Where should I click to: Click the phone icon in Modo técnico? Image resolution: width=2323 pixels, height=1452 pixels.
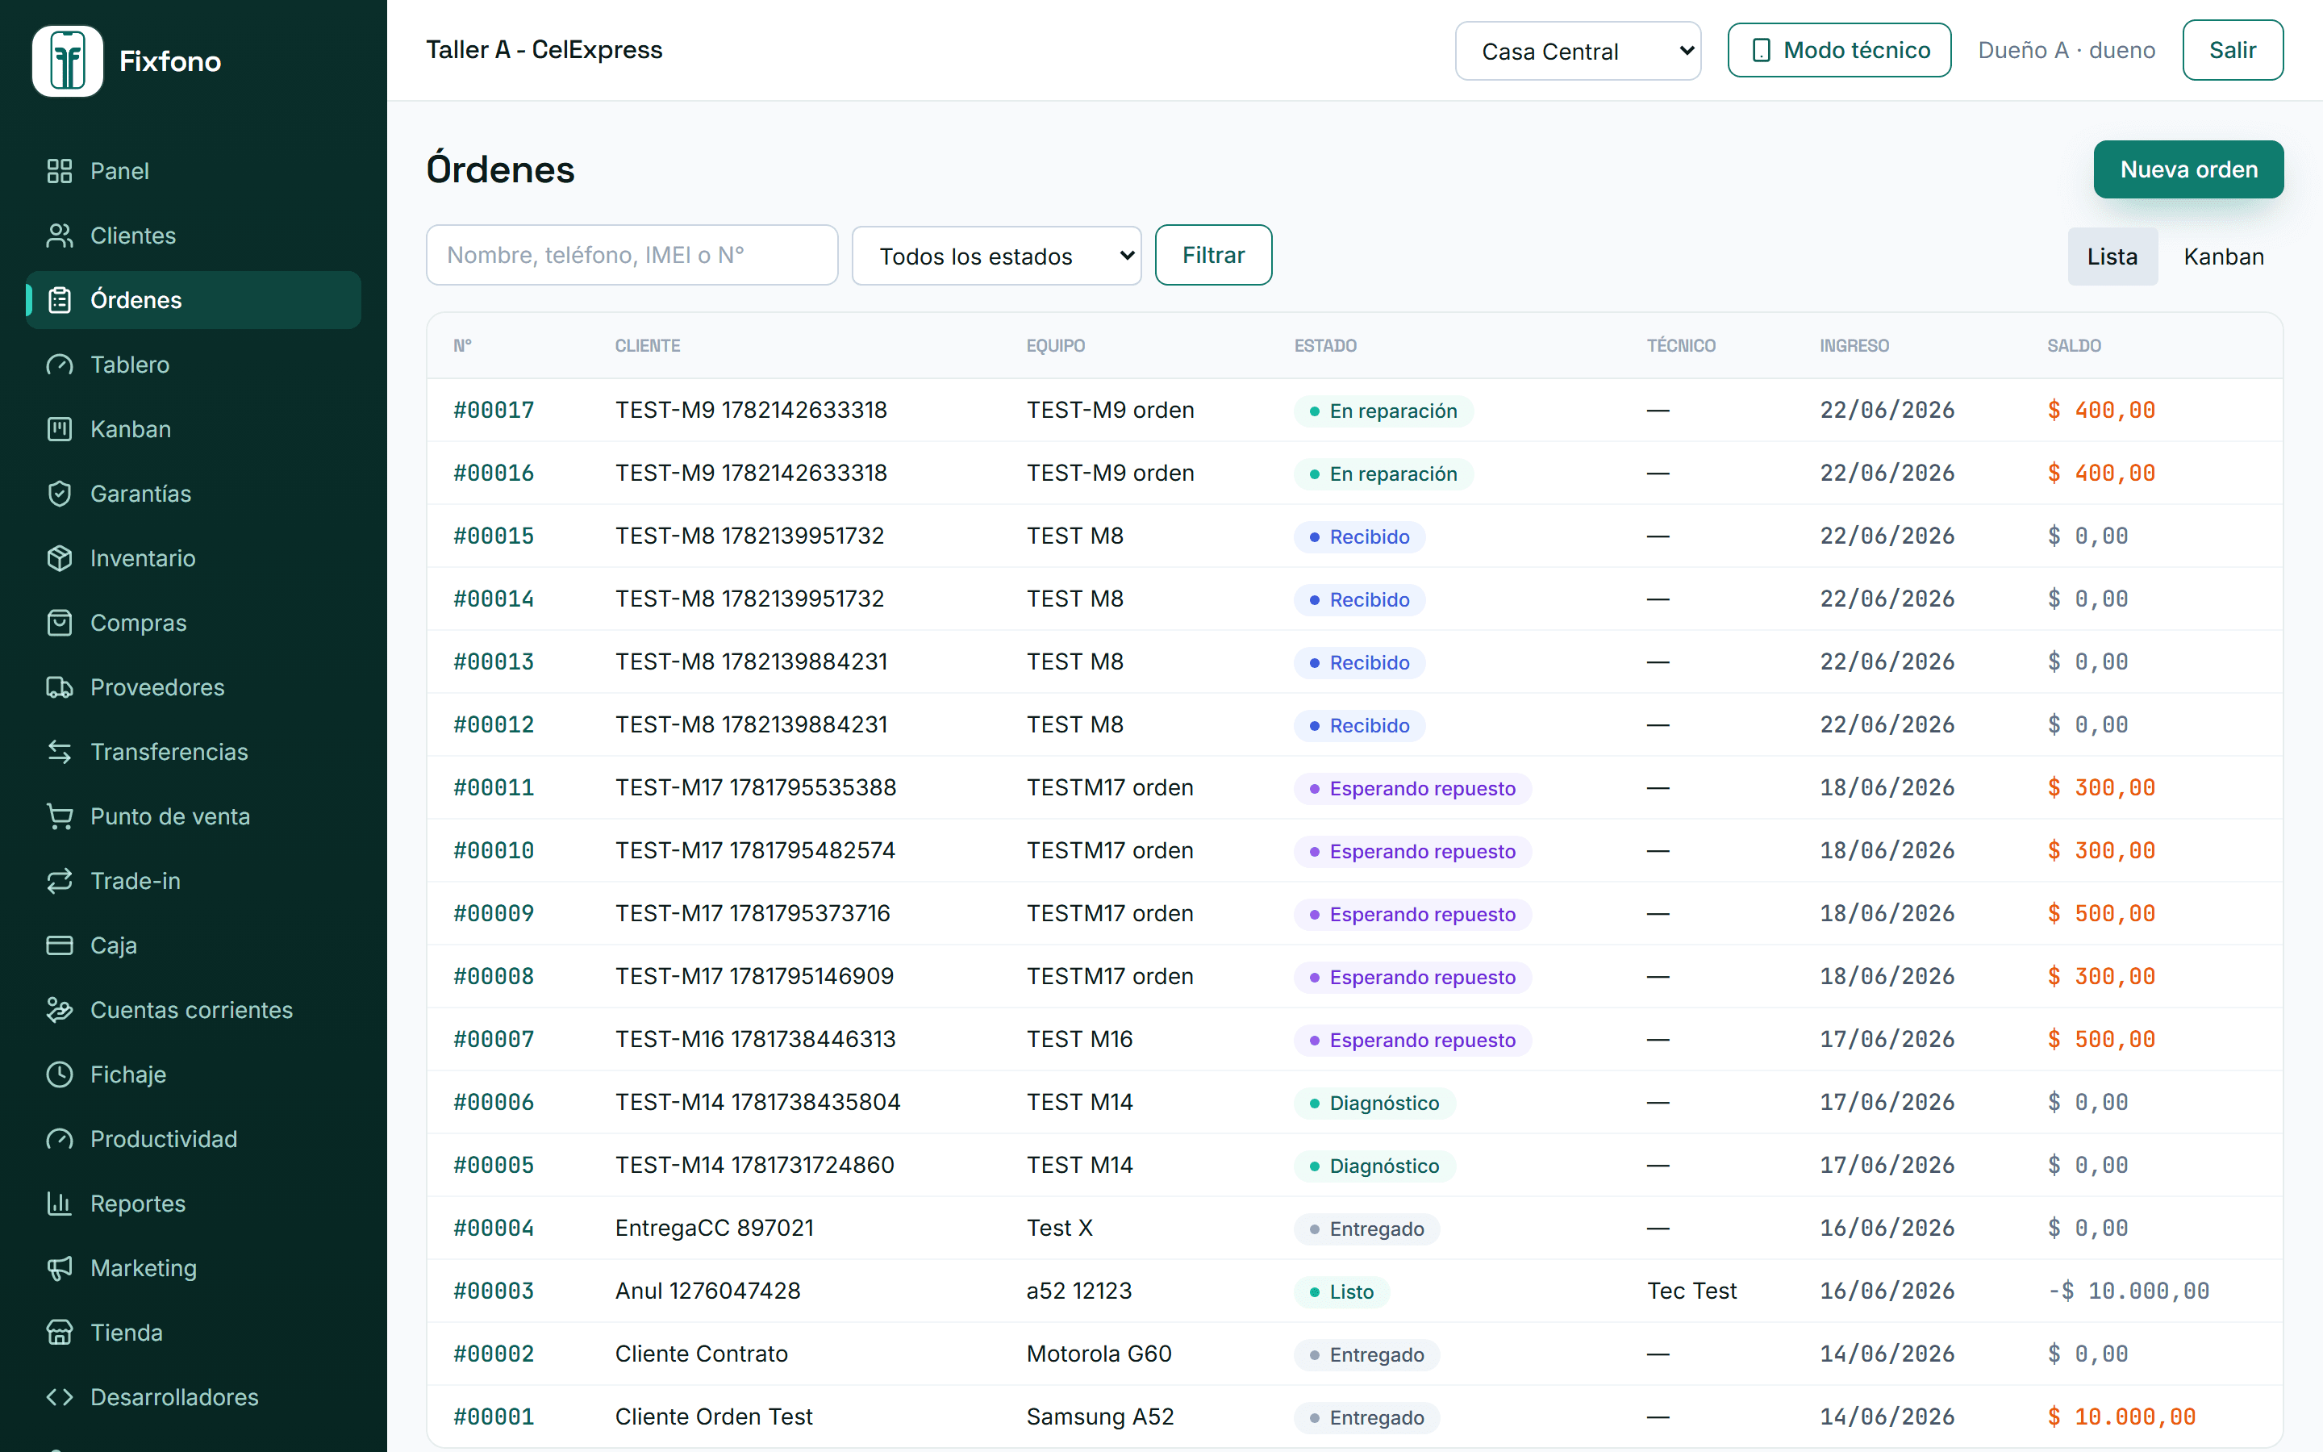1762,50
